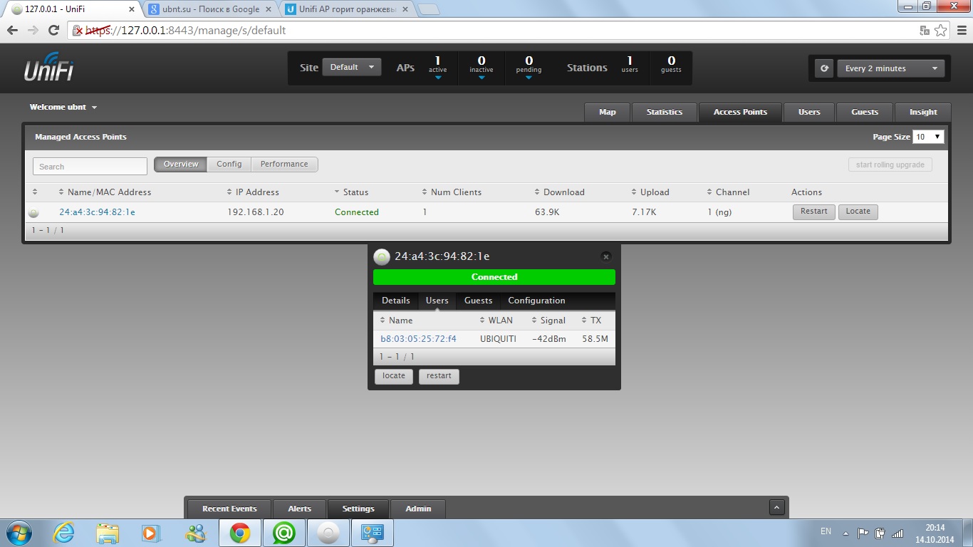Image resolution: width=973 pixels, height=547 pixels.
Task: Bookmark this page with the star icon
Action: coord(941,31)
